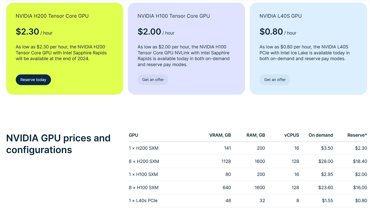The image size is (370, 210).
Task: Click the 8 vCPUs value for L40s
Action: coord(298,201)
